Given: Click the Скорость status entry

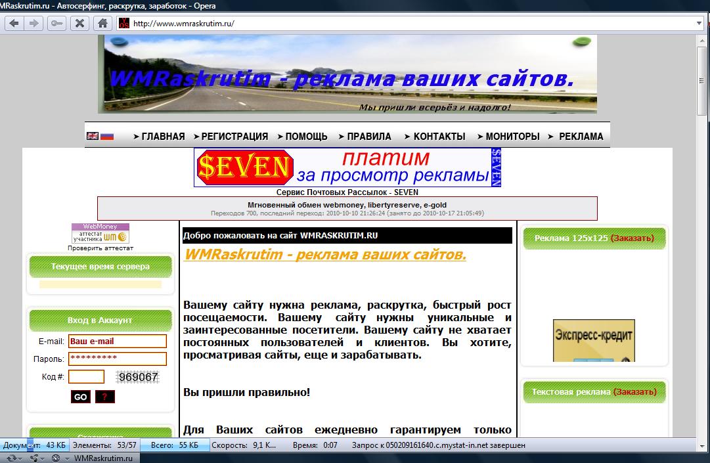Looking at the screenshot, I should coord(244,445).
